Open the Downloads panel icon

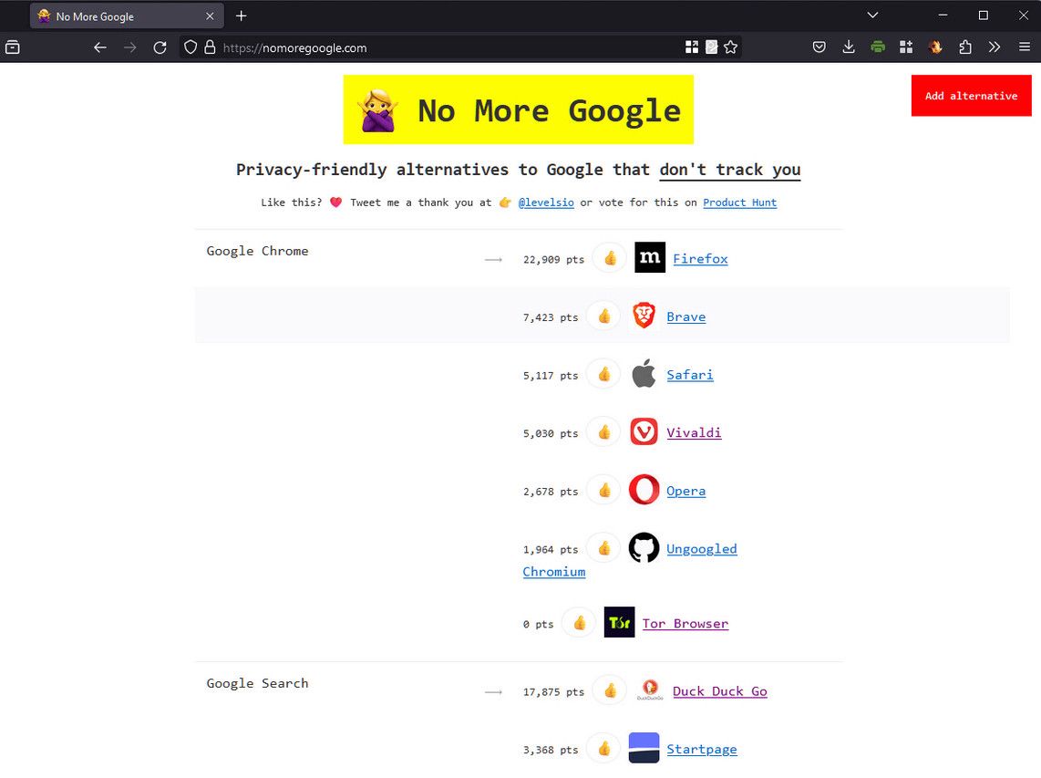click(x=849, y=47)
